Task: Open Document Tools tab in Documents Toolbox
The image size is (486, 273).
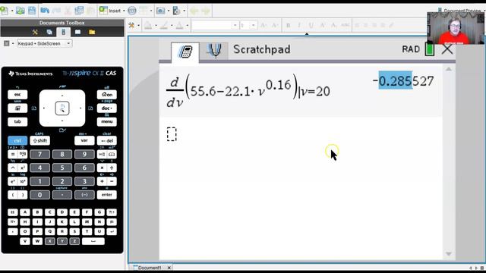Action: [35, 32]
